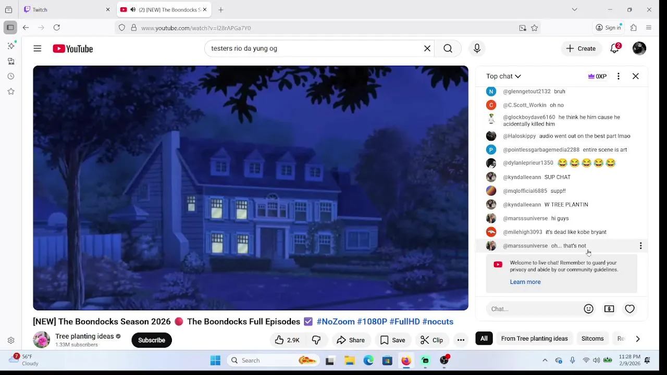667x375 pixels.
Task: Switch to the Twitch browser tab
Action: pos(67,9)
